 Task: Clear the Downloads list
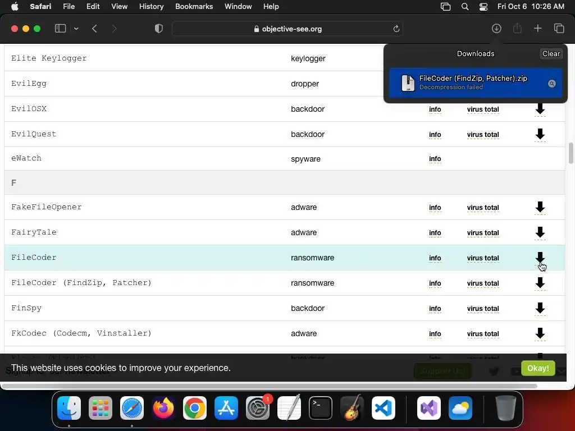point(551,53)
